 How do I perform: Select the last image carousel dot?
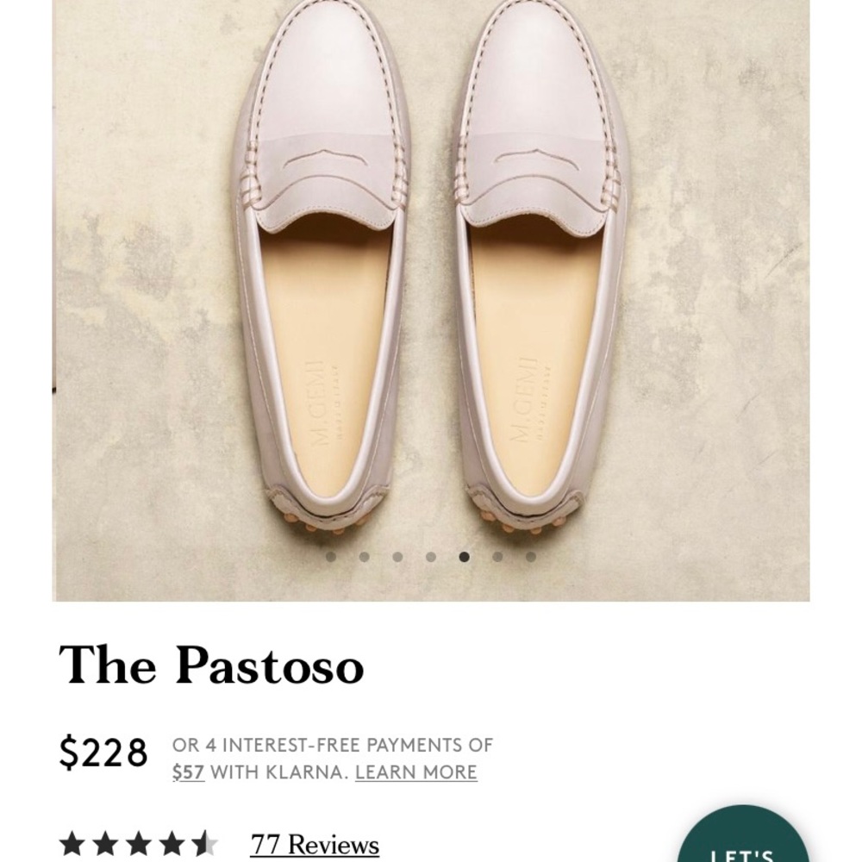pos(529,557)
